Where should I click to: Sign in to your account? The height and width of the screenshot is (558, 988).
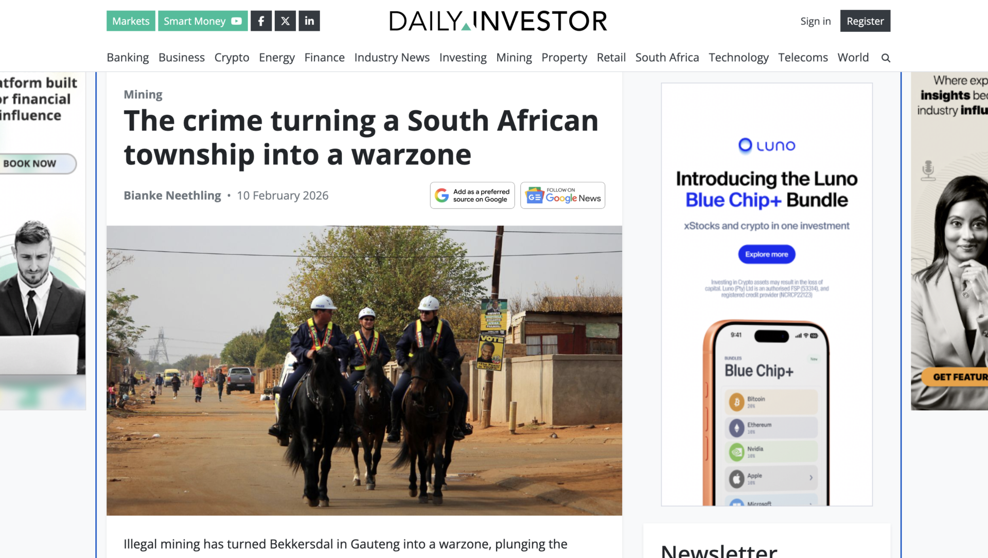(x=815, y=21)
